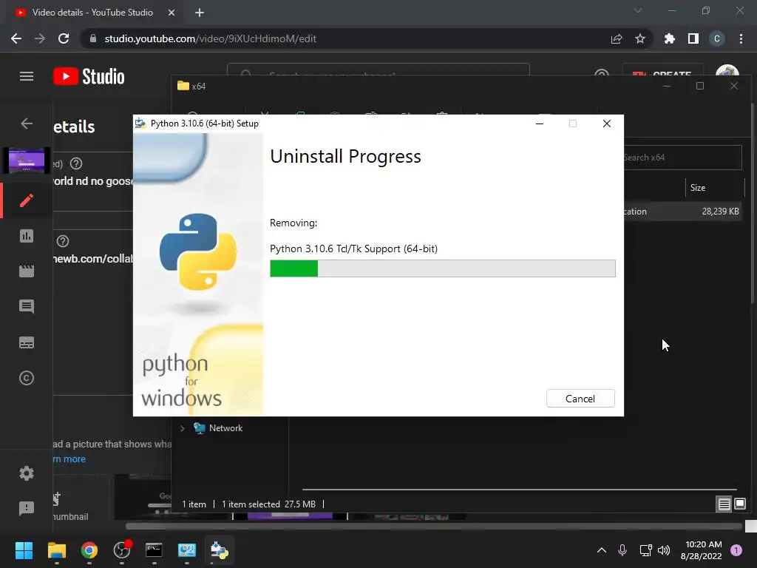Image resolution: width=757 pixels, height=568 pixels.
Task: Click Studio account avatar
Action: coord(727,70)
